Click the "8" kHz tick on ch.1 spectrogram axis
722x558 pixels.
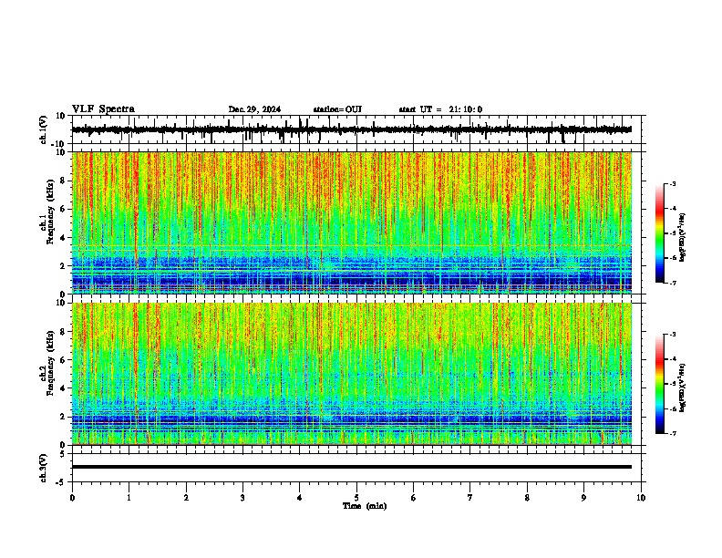pyautogui.click(x=64, y=181)
